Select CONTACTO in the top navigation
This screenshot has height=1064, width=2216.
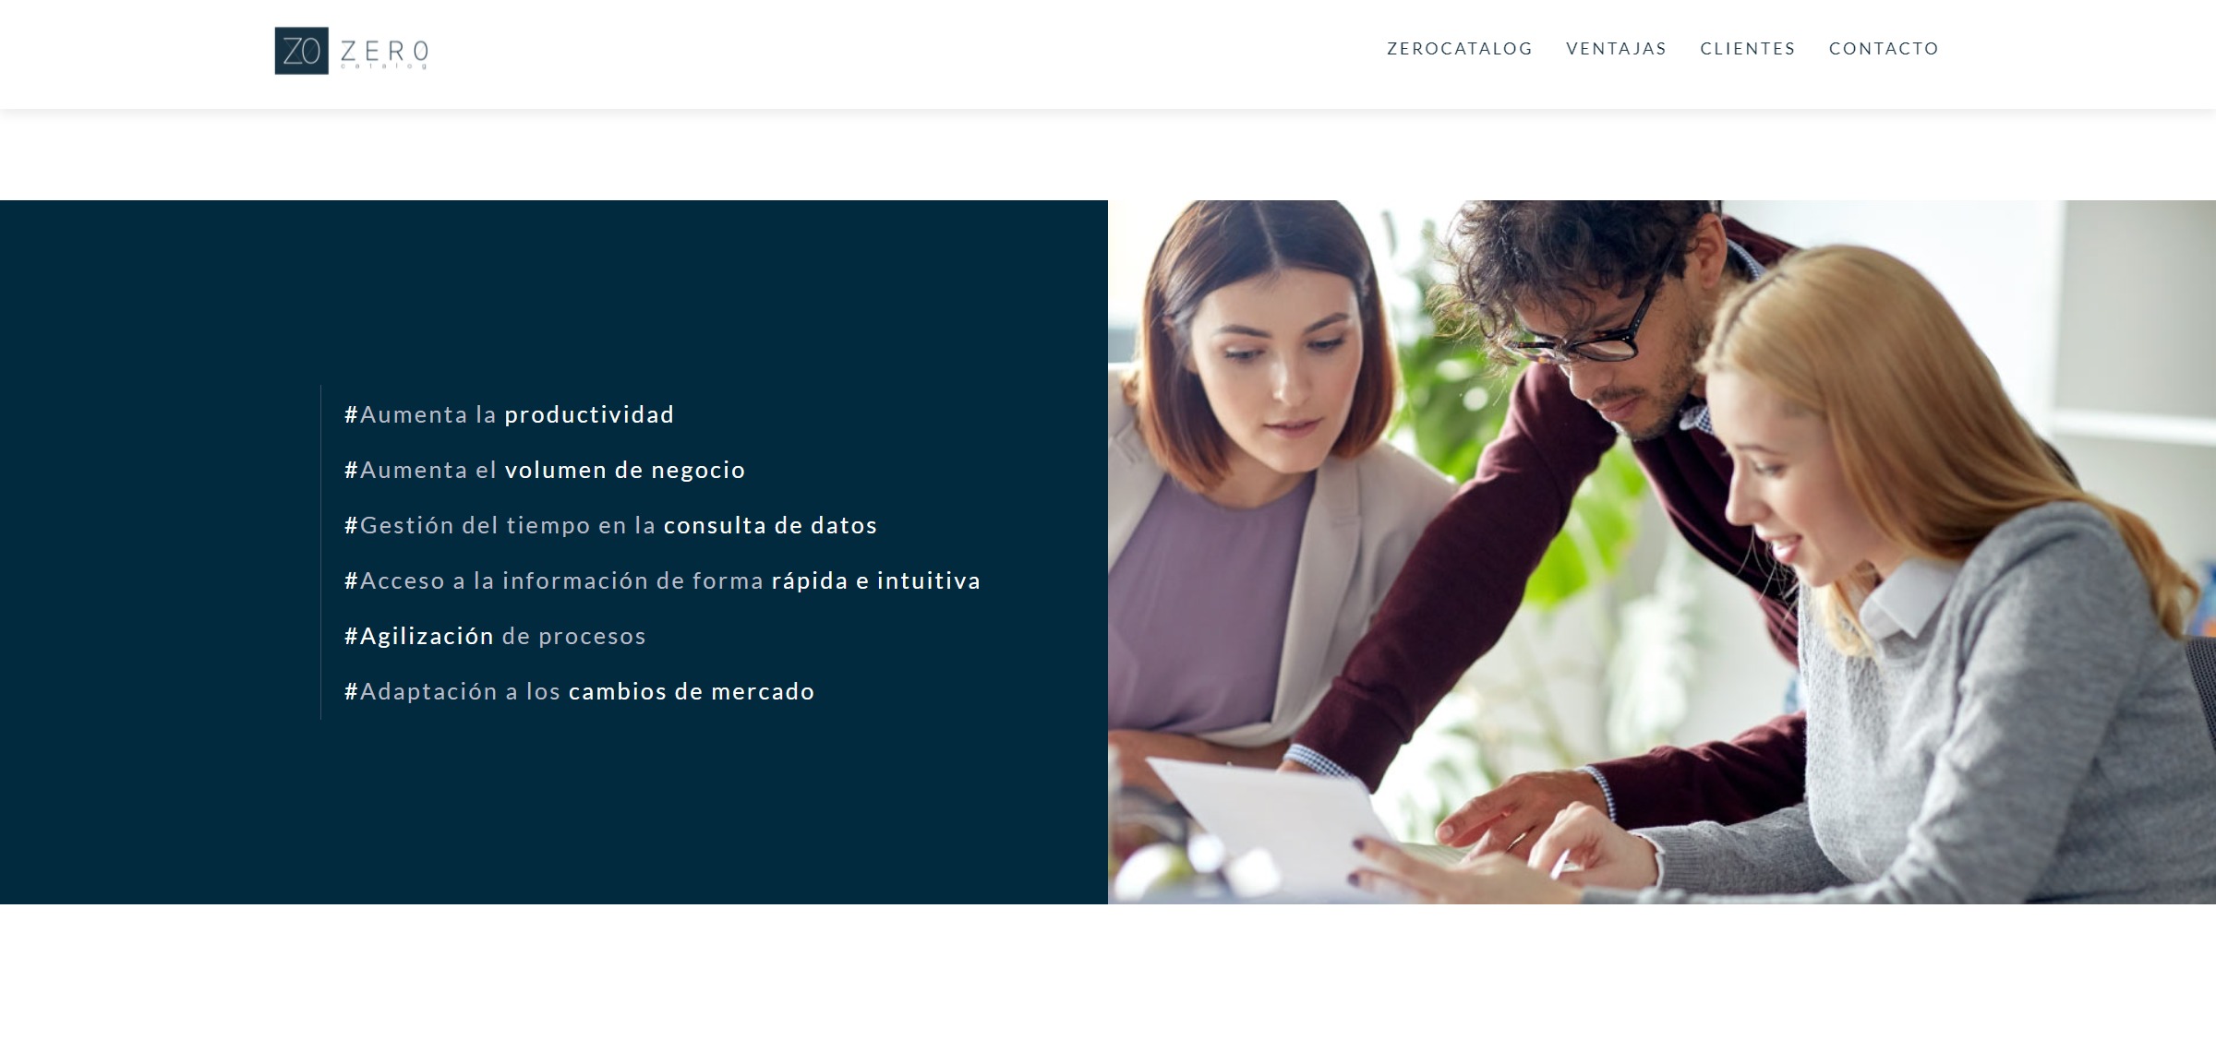(x=1884, y=49)
